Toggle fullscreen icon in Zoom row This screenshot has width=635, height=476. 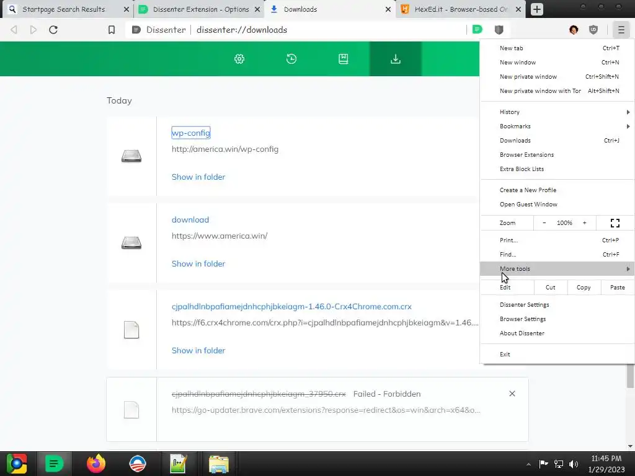pos(615,223)
